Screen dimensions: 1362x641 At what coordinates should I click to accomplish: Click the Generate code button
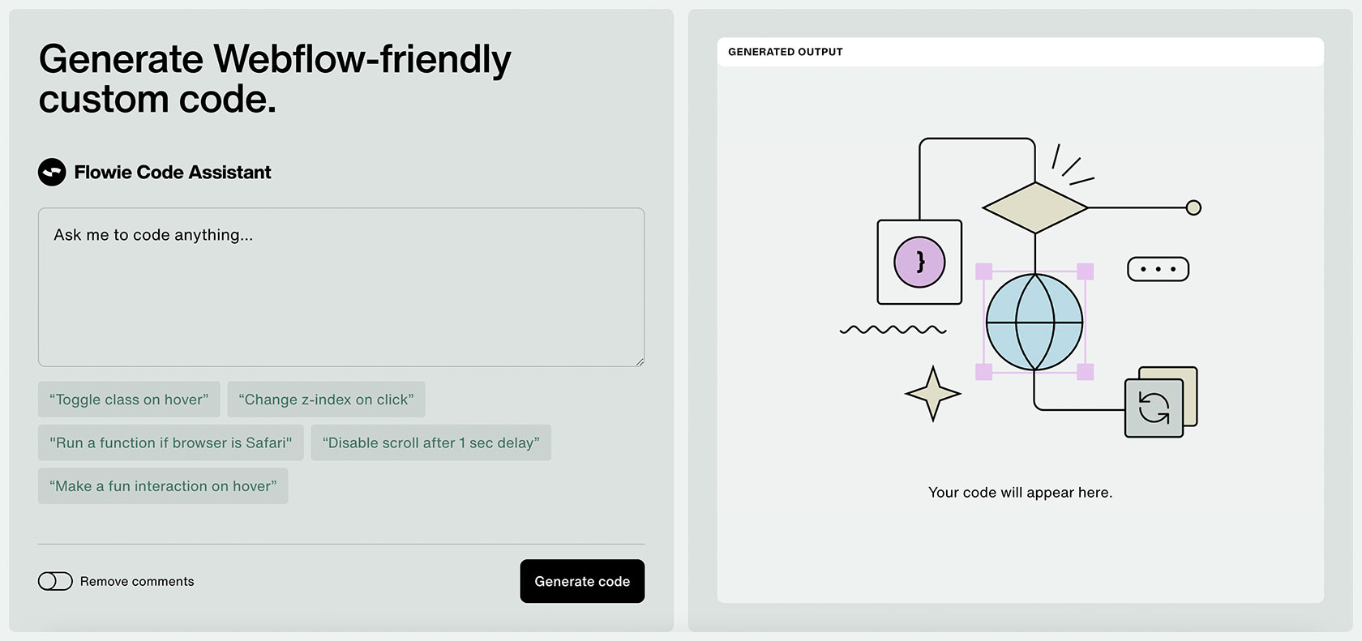[x=582, y=581]
